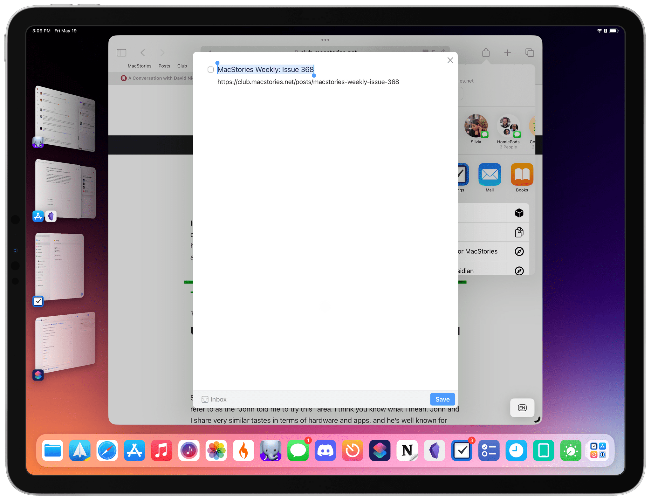
Task: Open the flame icon app in dock
Action: point(243,450)
